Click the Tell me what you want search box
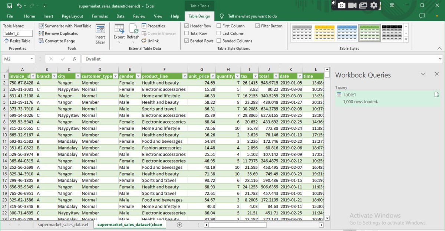 (x=252, y=16)
